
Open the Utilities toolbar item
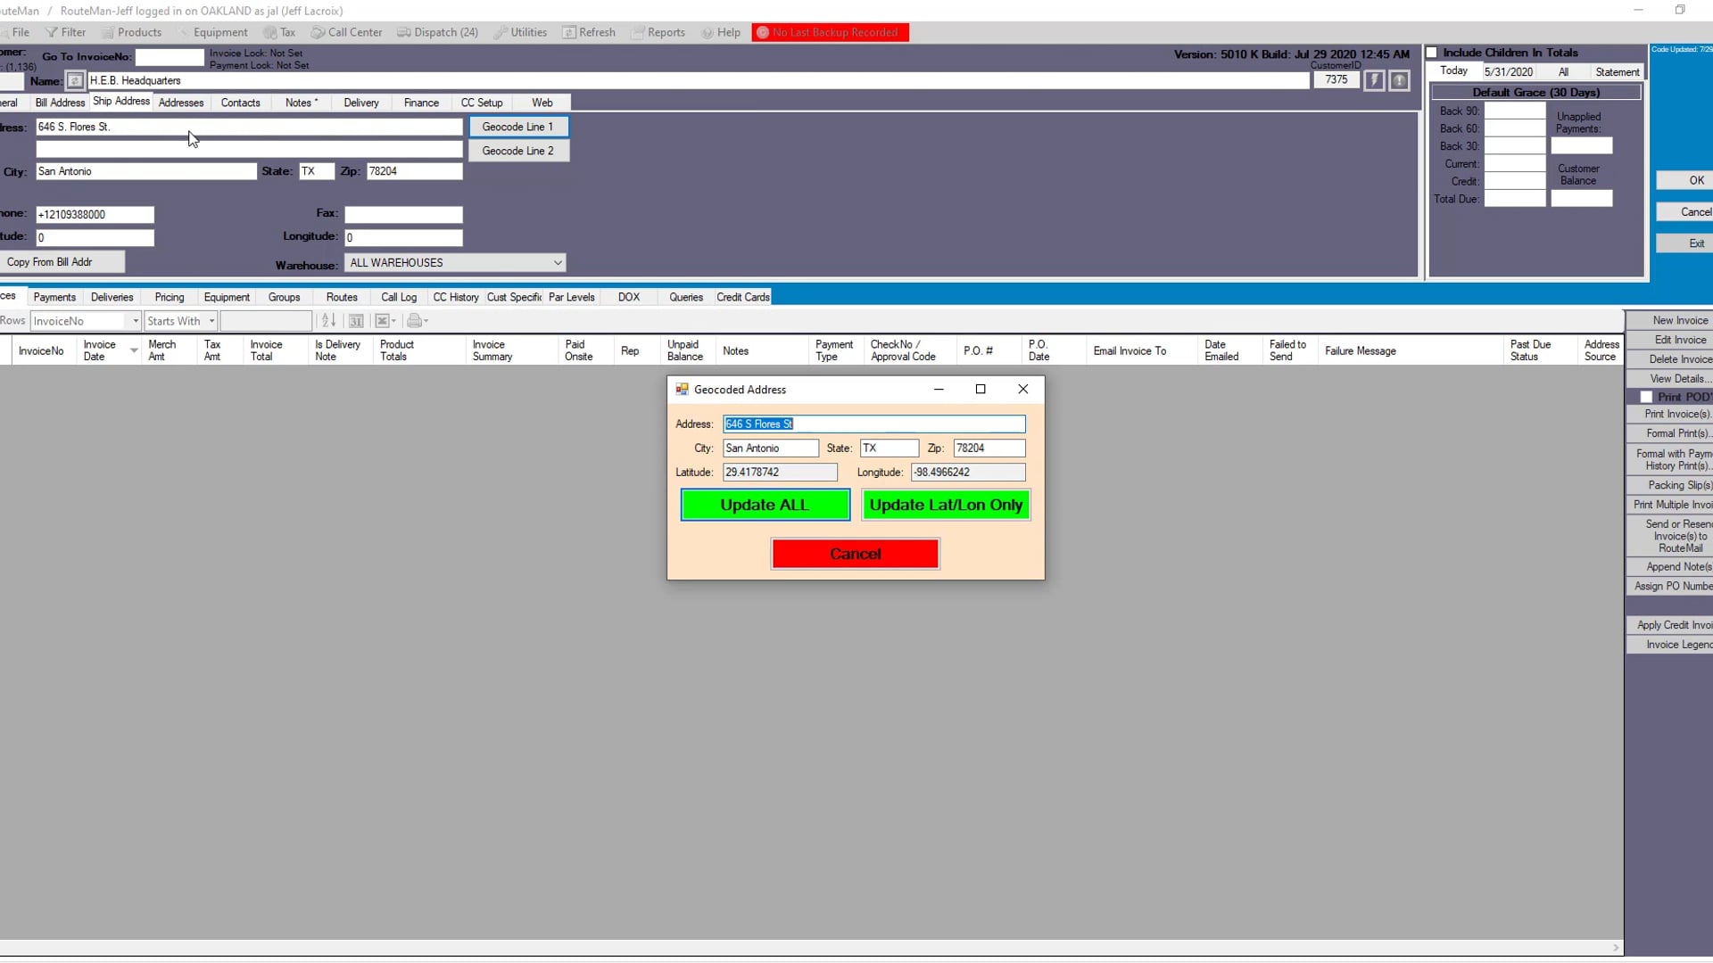(x=520, y=32)
